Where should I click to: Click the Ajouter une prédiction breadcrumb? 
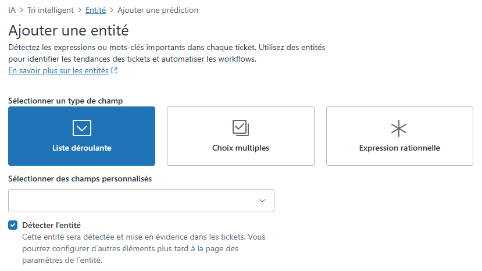point(158,10)
